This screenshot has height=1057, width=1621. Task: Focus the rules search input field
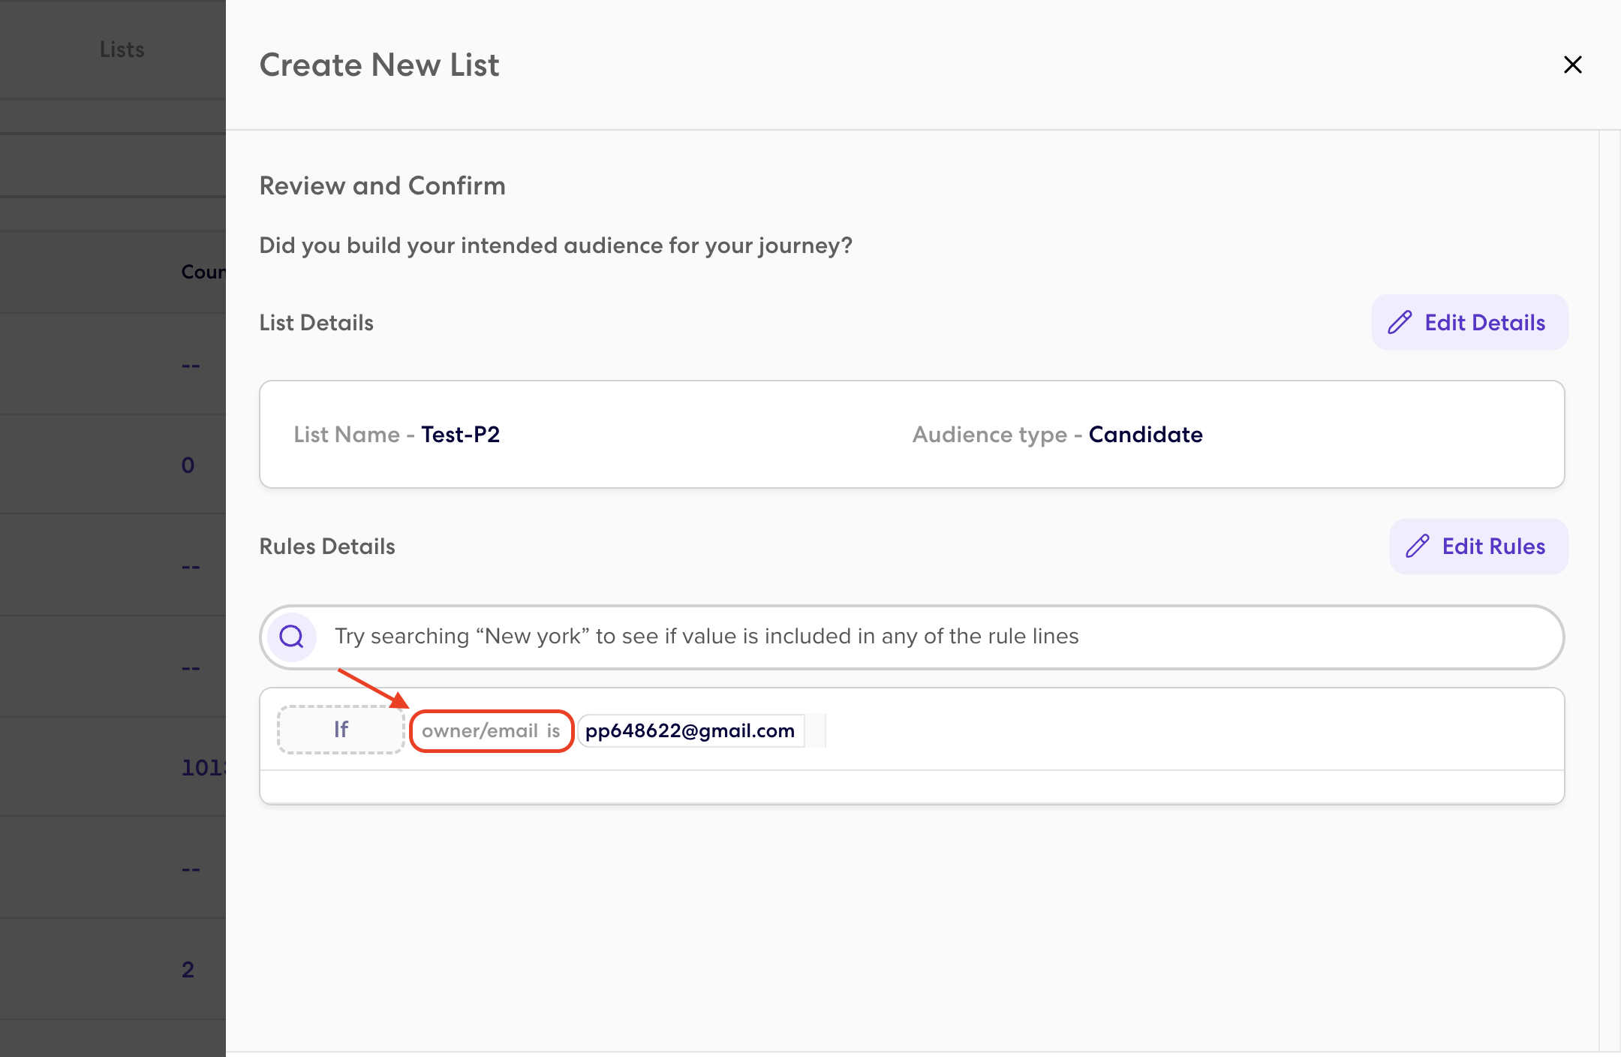coord(912,637)
